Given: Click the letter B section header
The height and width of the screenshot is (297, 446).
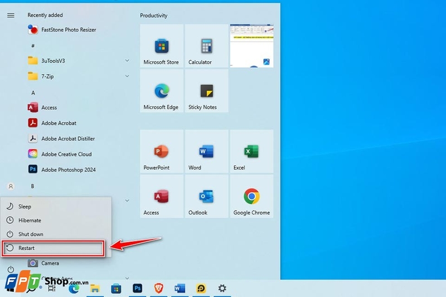Looking at the screenshot, I should 32,186.
